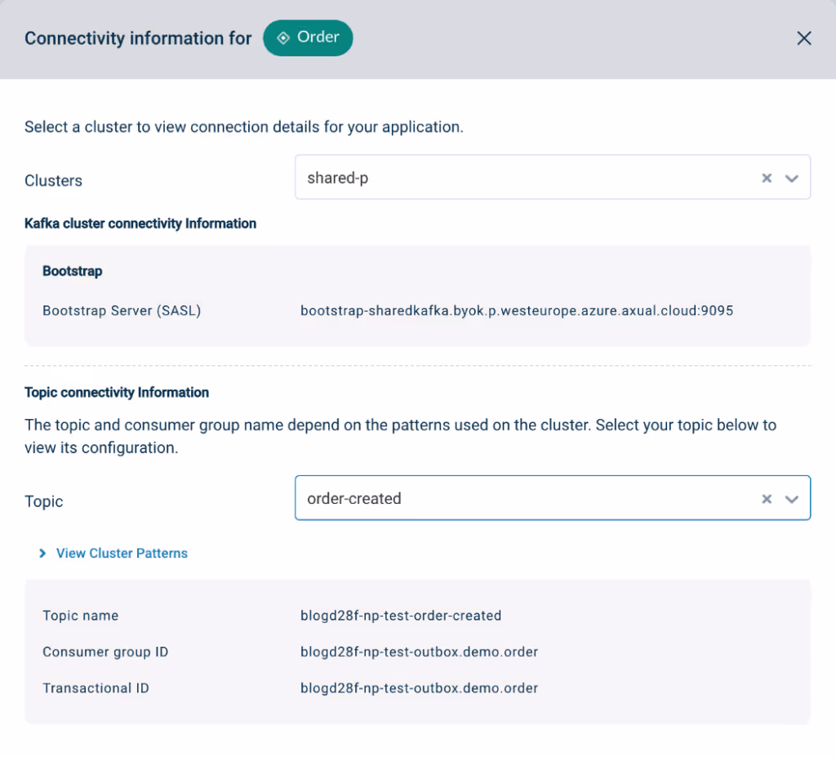Viewport: 836px width, 757px height.
Task: Click the Transactional ID label
Action: coord(96,688)
